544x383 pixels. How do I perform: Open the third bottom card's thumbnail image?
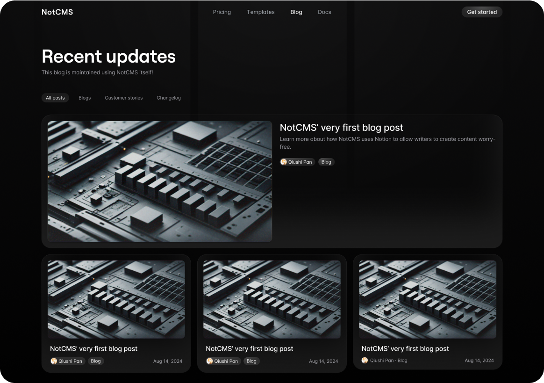pos(428,299)
